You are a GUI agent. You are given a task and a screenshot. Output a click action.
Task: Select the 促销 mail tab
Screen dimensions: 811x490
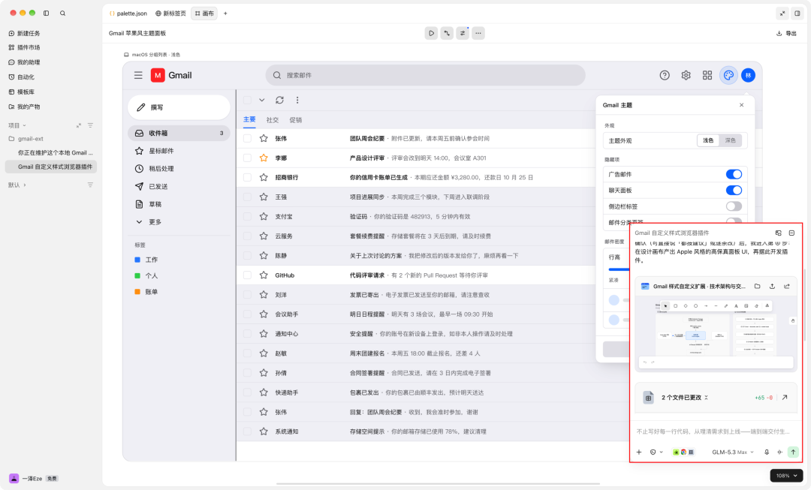tap(296, 120)
